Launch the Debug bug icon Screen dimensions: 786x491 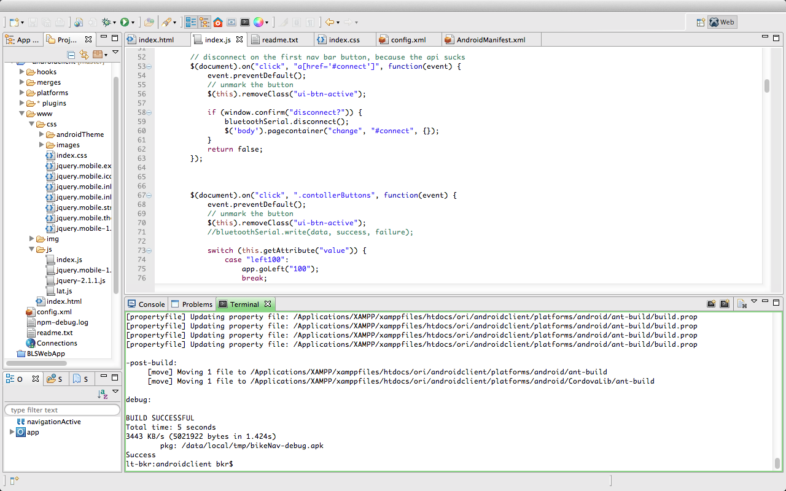pos(107,22)
